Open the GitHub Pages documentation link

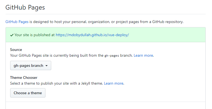pos(17,22)
